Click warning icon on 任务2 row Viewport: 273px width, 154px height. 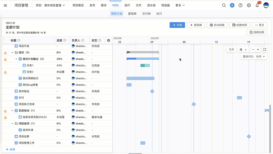pos(5,72)
